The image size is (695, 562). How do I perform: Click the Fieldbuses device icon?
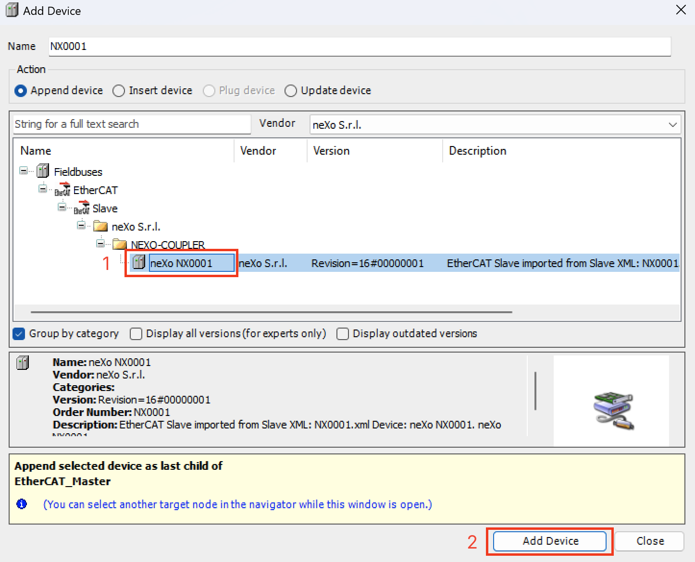43,171
